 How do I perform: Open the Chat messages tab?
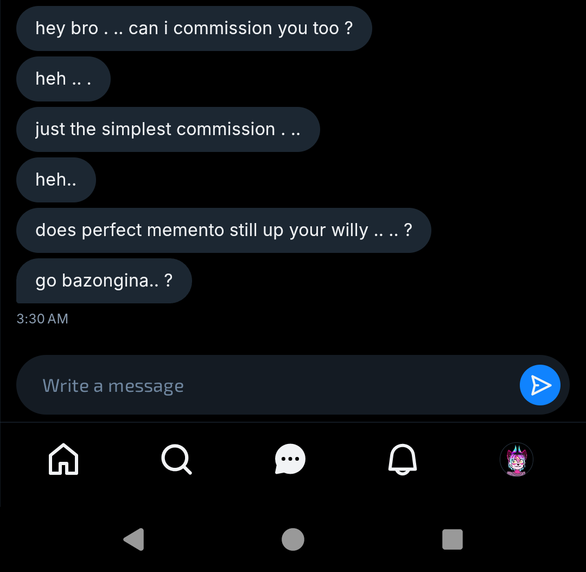tap(290, 460)
